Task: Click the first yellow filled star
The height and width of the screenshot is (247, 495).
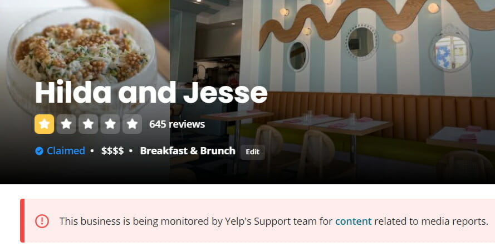Action: (45, 124)
